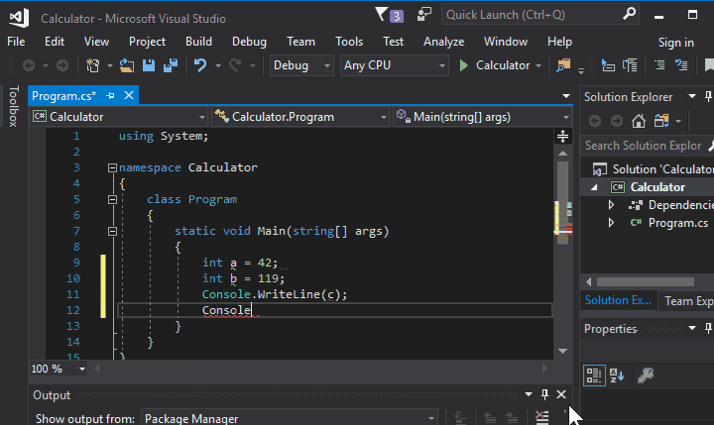Image resolution: width=714 pixels, height=425 pixels.
Task: Expand the Dependencies node
Action: coord(611,205)
